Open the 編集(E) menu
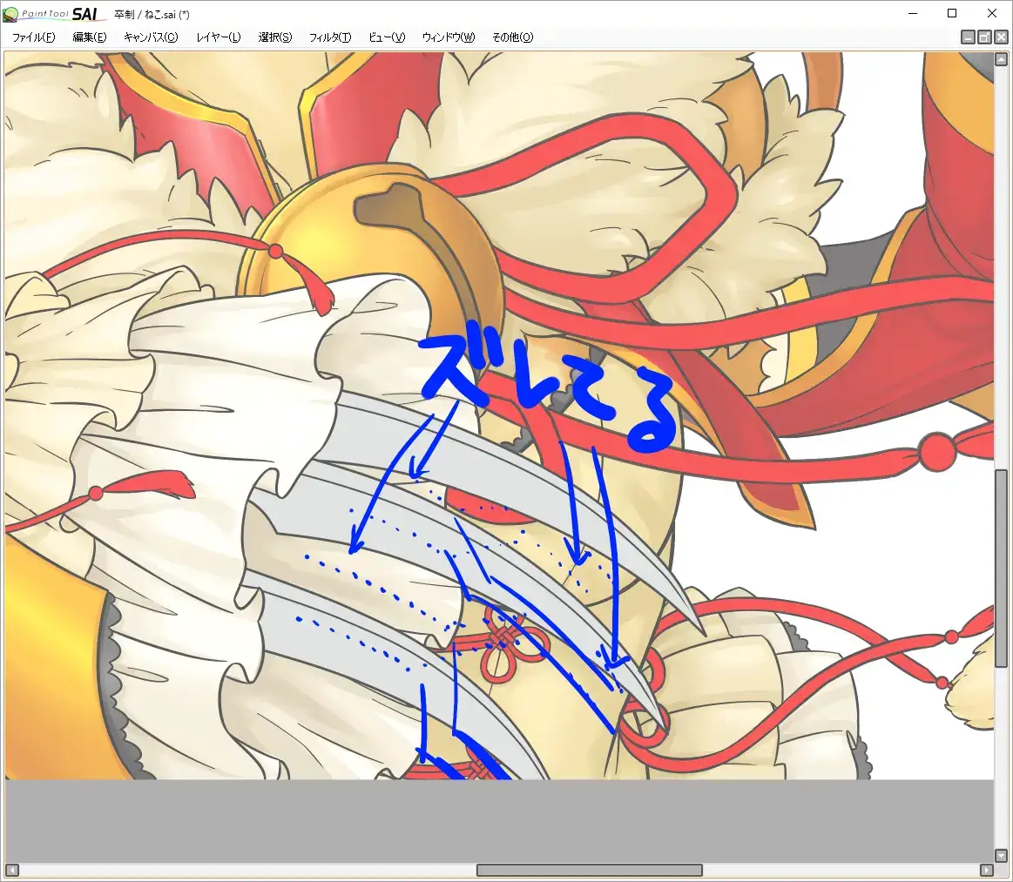Image resolution: width=1013 pixels, height=882 pixels. pyautogui.click(x=89, y=37)
